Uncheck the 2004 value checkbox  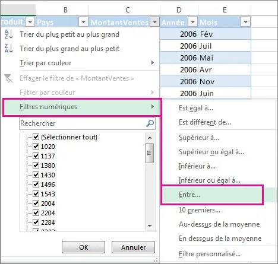tap(36, 203)
